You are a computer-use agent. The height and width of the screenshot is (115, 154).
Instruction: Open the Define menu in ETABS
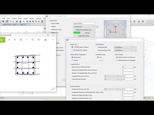pos(14,19)
